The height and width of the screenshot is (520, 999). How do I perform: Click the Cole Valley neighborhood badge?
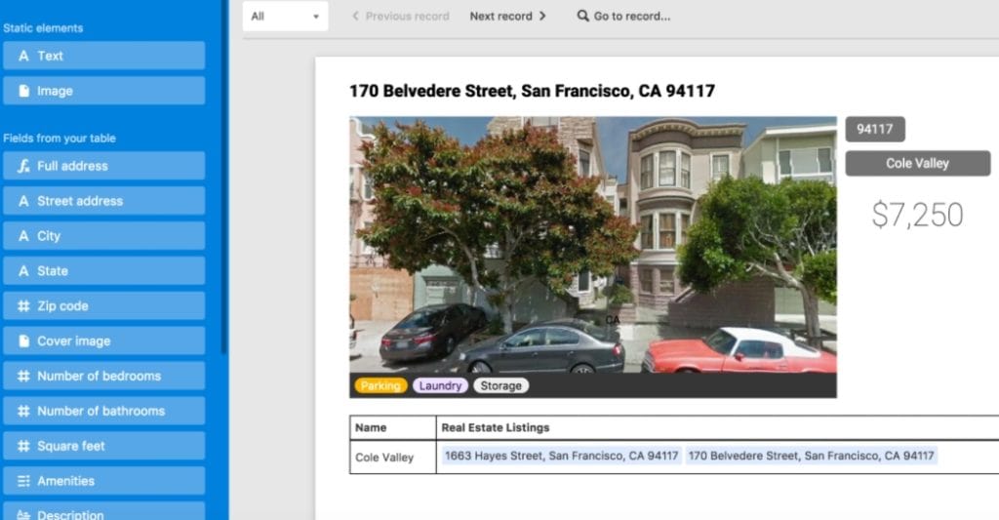917,163
